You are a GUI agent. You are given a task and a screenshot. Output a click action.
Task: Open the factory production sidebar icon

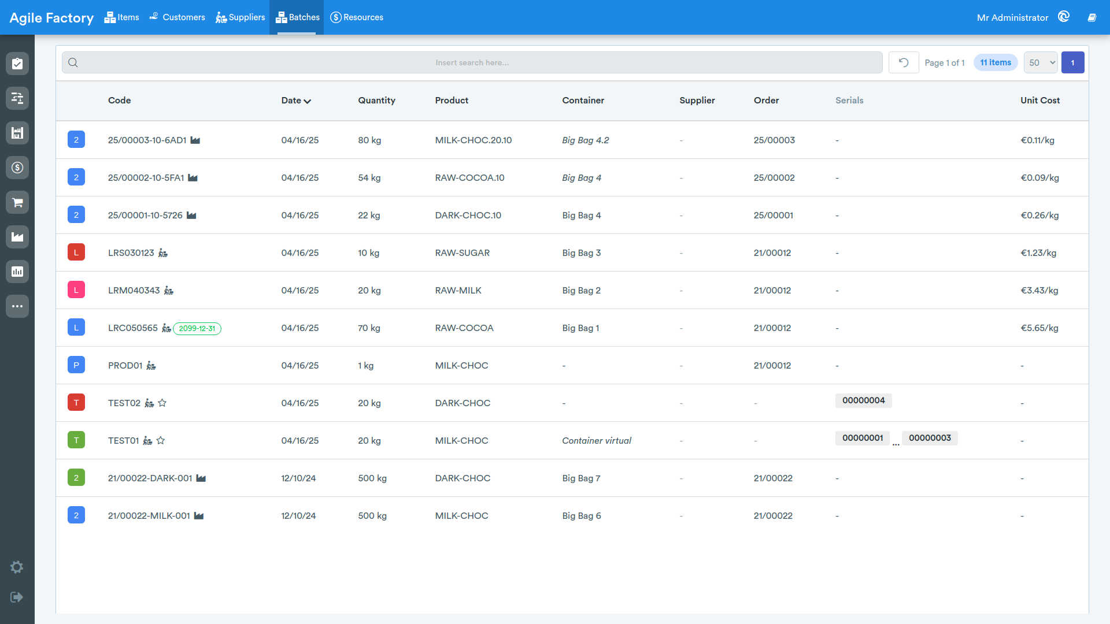[x=17, y=237]
